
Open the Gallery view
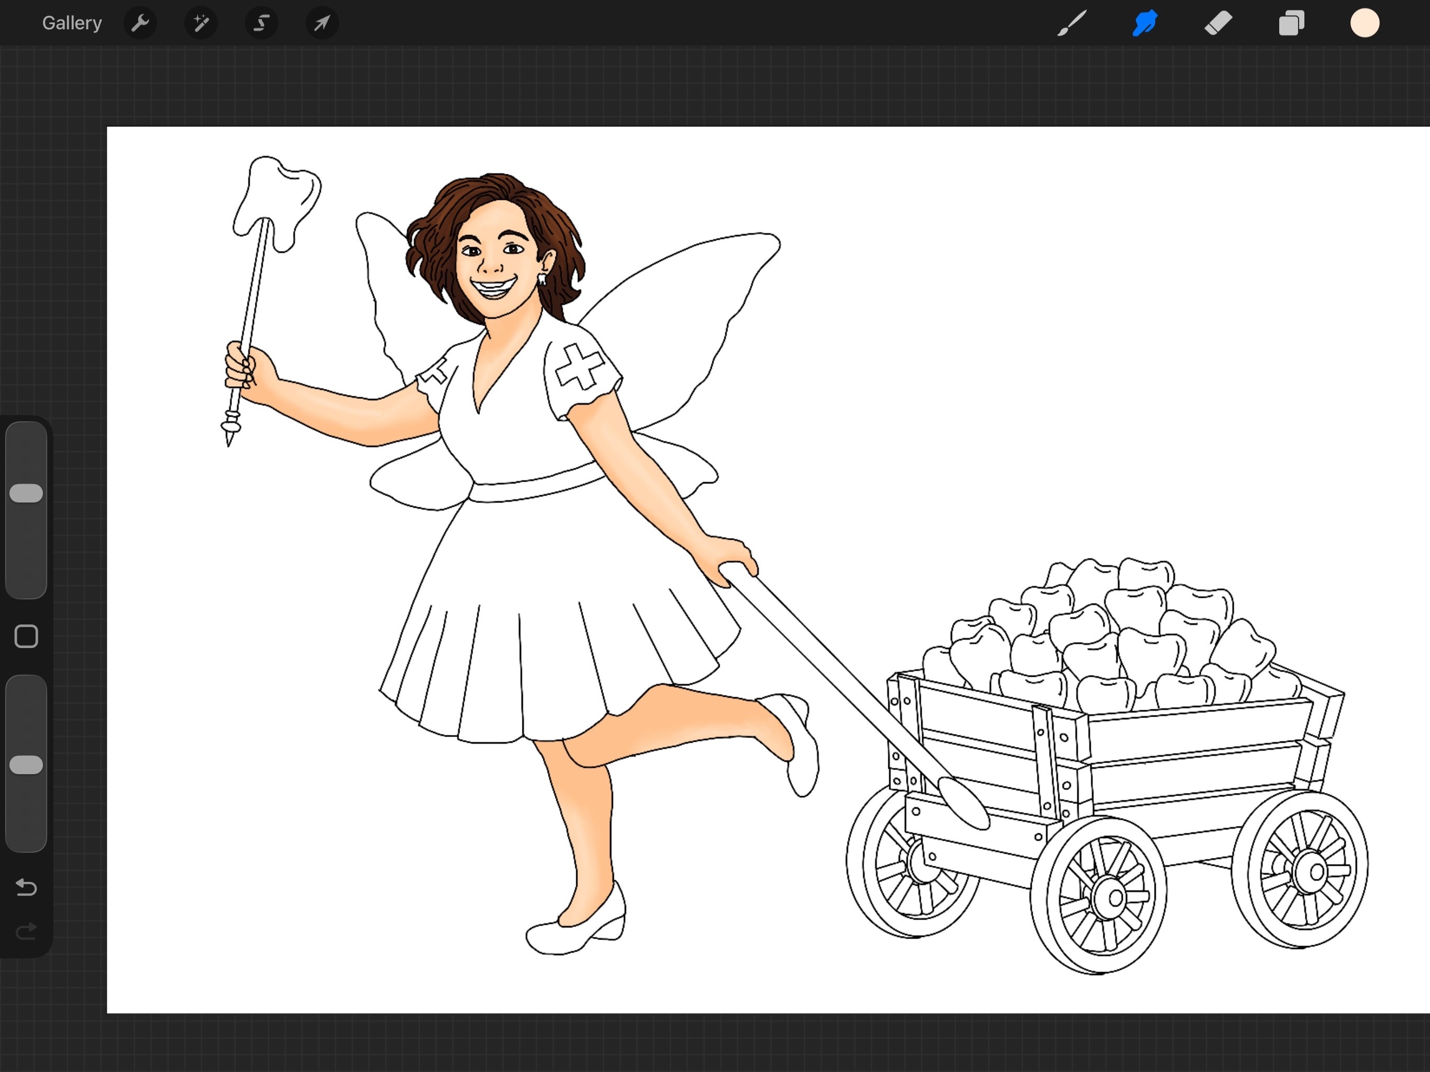pos(72,23)
